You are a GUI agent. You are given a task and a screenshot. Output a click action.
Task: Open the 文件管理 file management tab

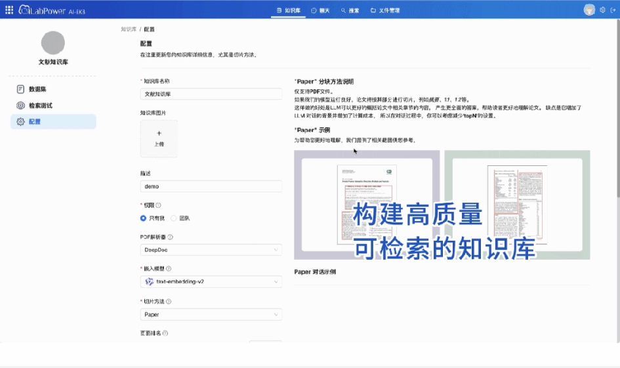(384, 10)
